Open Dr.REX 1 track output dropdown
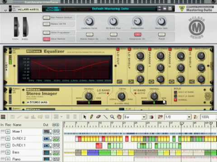Screen dimensions: 217x162 47,145
